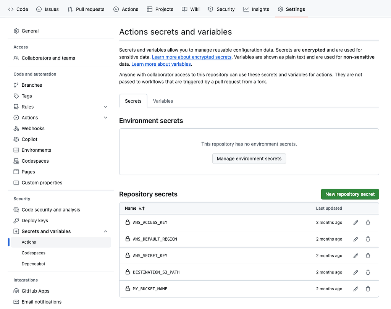Click the Email notifications envelope icon
Viewport: 391px width, 309px height.
point(16,302)
